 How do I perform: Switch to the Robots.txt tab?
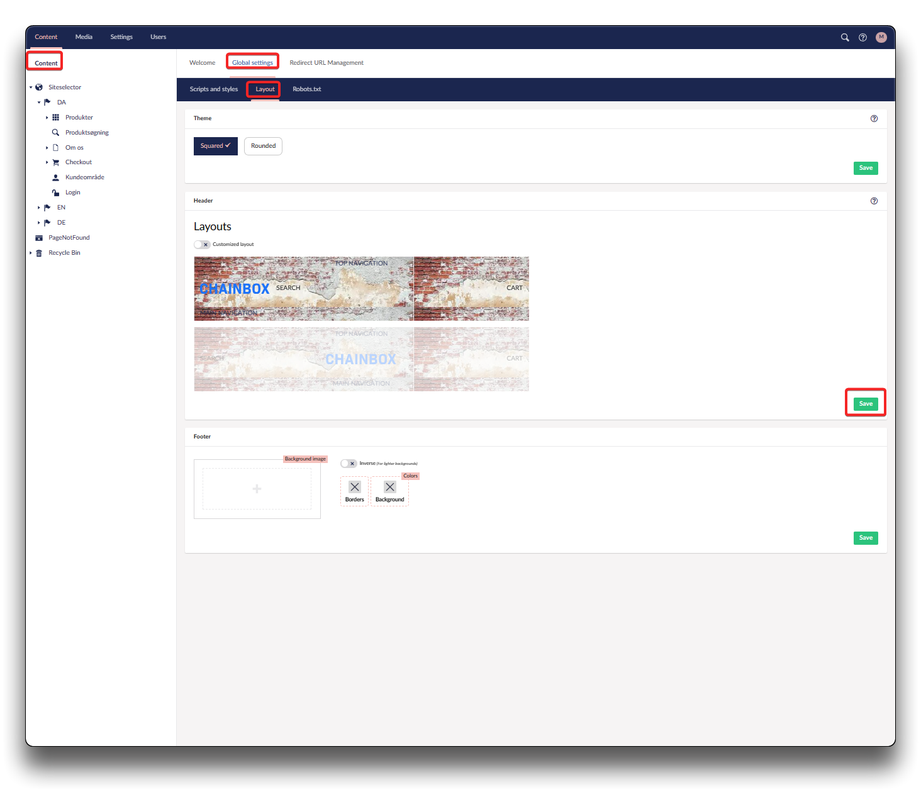[x=306, y=89]
